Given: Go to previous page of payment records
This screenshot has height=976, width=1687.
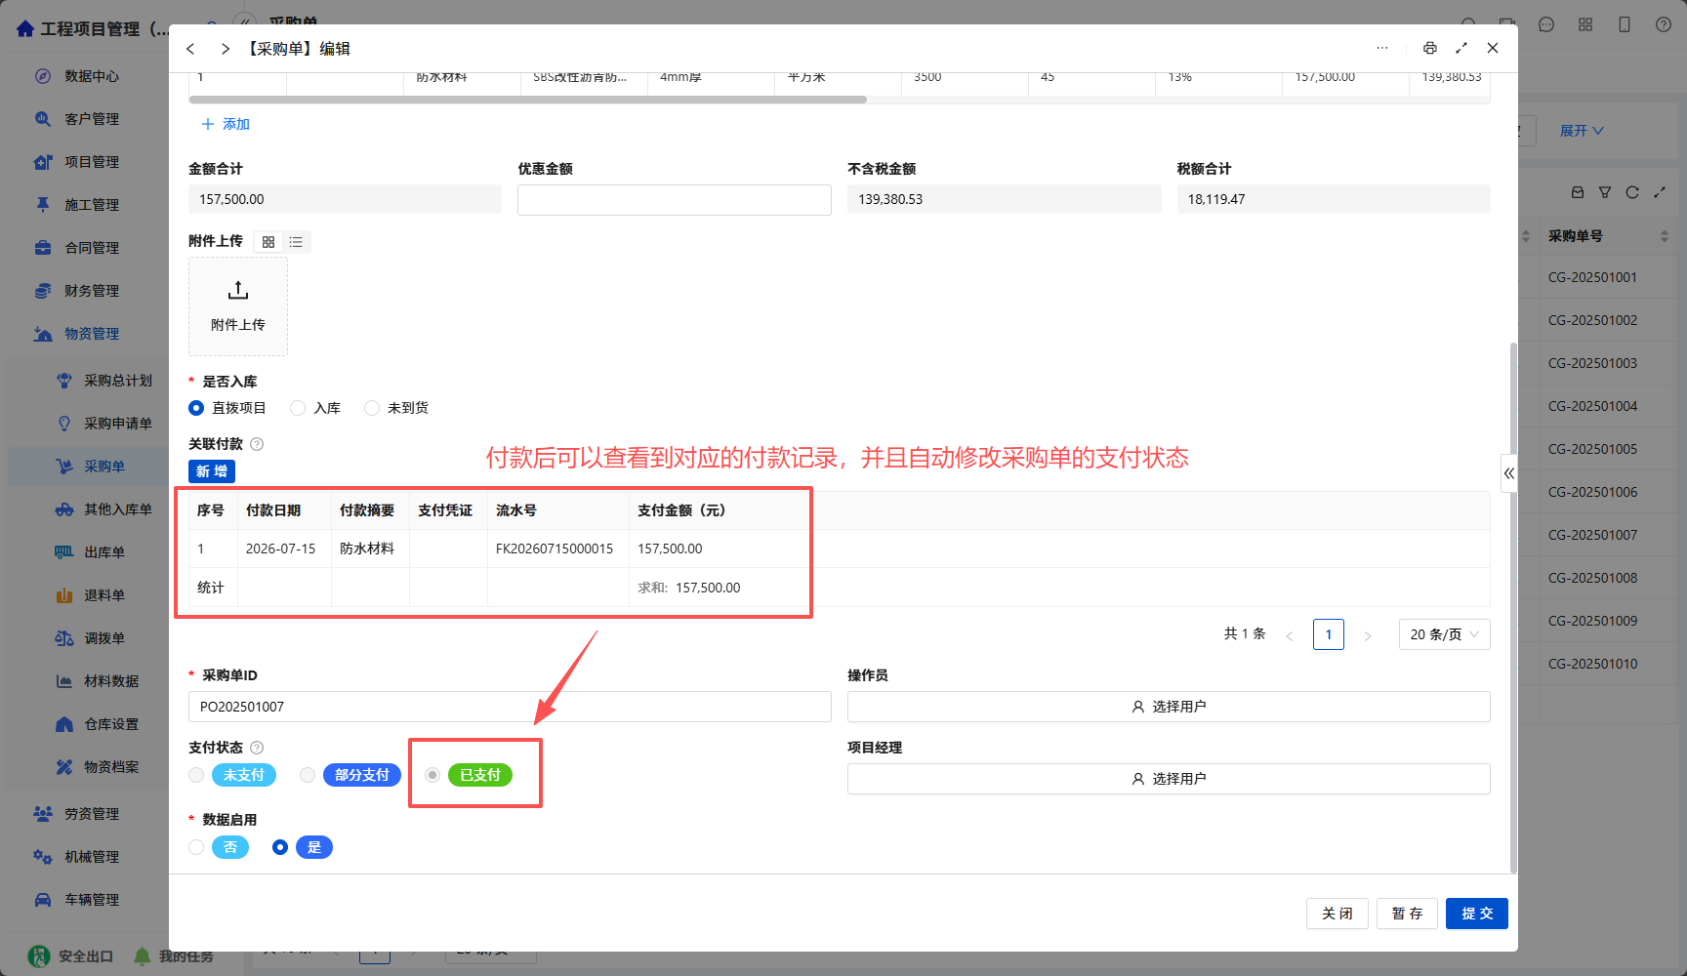Looking at the screenshot, I should click(1290, 635).
